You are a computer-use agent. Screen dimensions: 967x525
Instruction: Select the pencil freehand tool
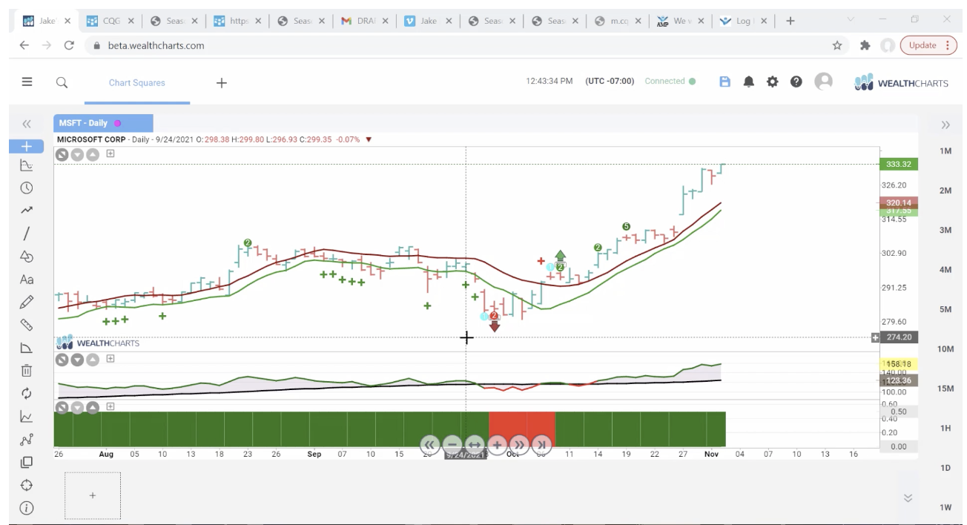click(27, 302)
